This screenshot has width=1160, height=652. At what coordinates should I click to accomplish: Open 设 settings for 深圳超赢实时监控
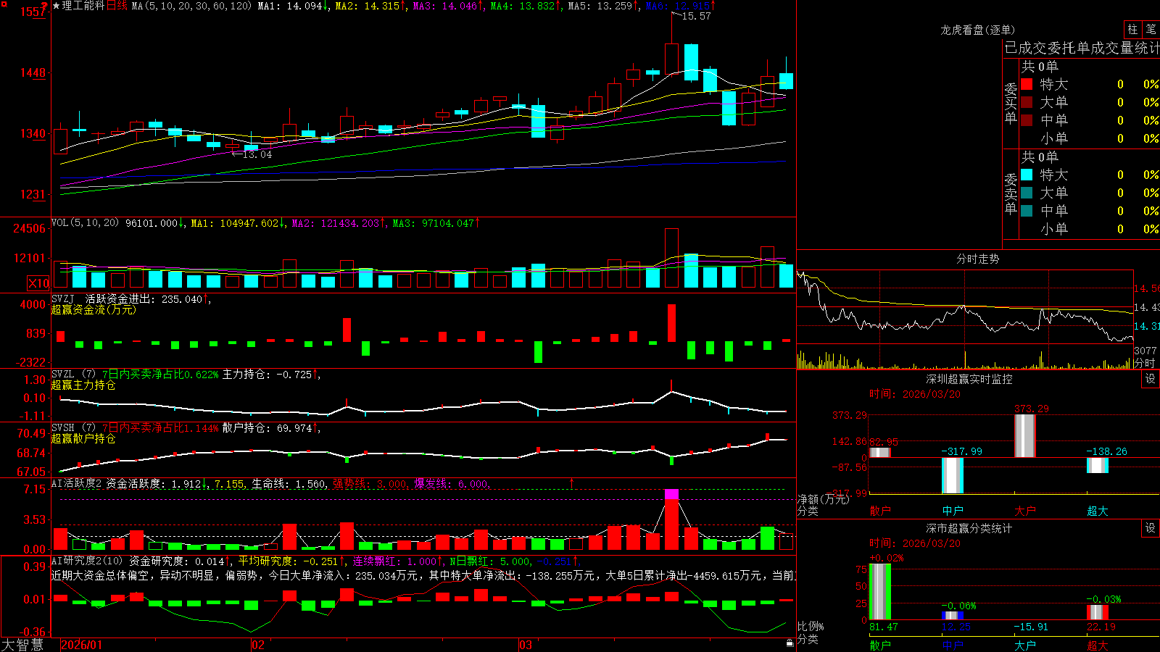tap(1151, 379)
